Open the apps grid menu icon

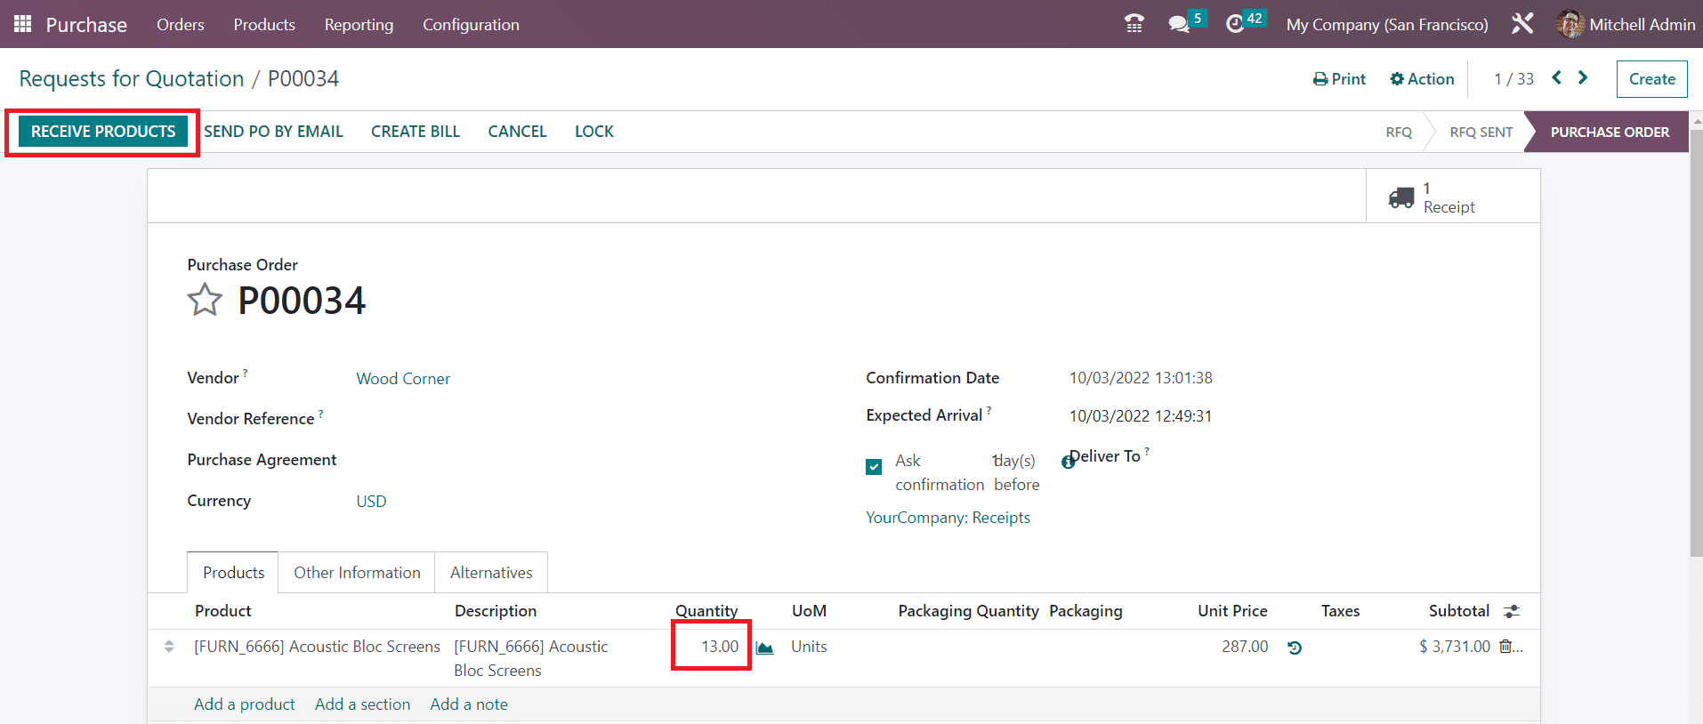[23, 24]
